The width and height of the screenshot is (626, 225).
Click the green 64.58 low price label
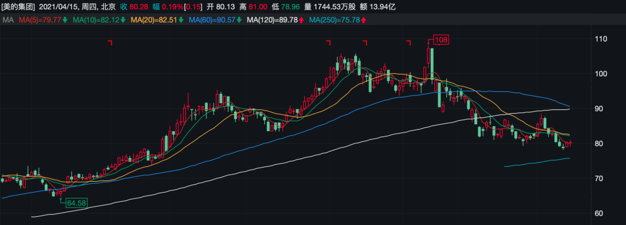(x=77, y=202)
